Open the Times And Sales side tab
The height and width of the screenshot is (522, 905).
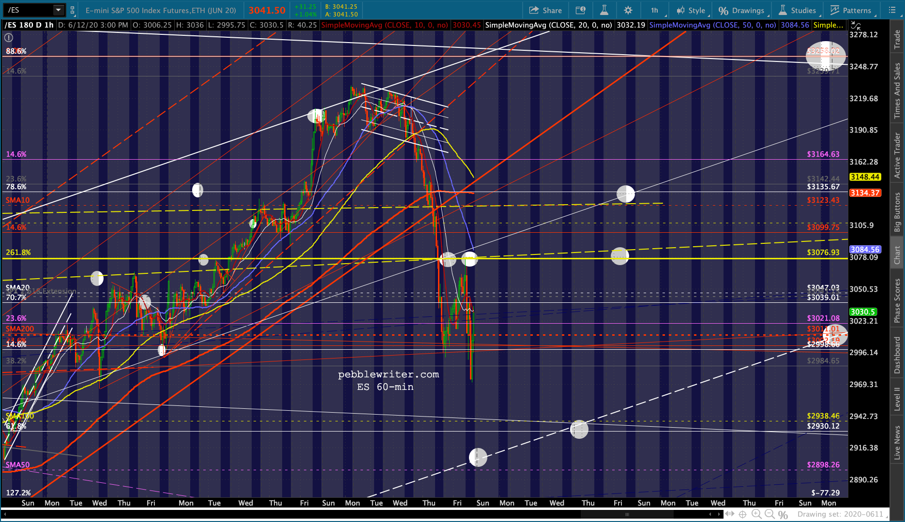897,90
